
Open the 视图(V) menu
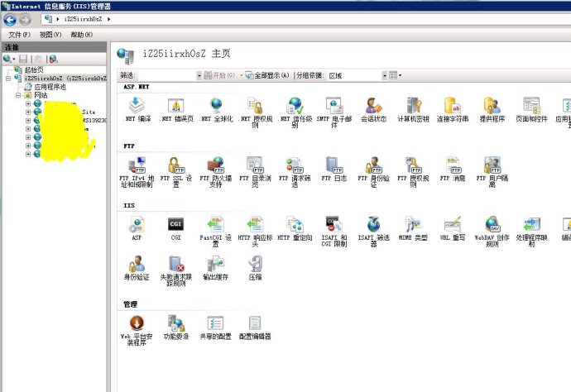click(50, 35)
